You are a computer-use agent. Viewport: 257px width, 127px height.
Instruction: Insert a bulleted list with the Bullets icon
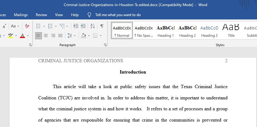tap(38, 26)
